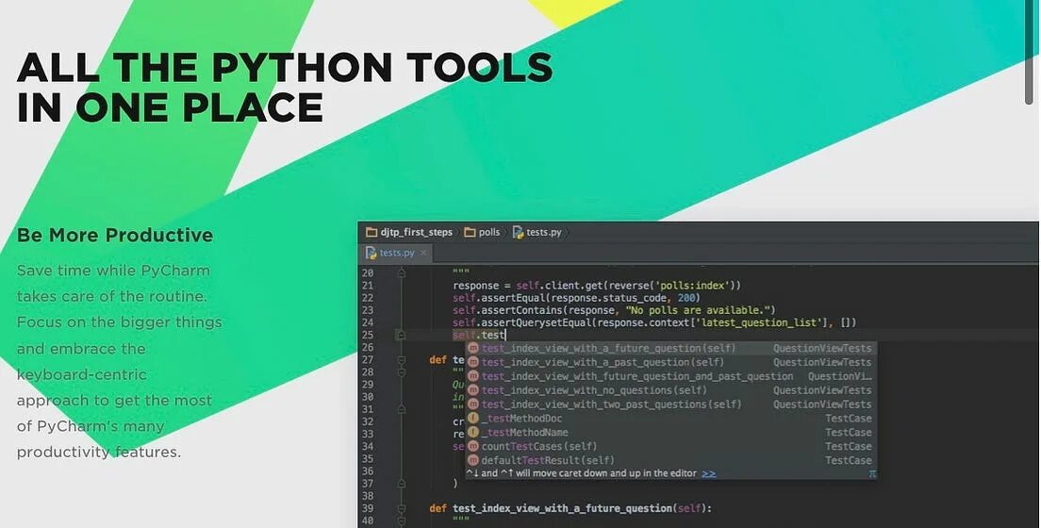The height and width of the screenshot is (528, 1041).
Task: Toggle the fold marker on line 40
Action: [401, 520]
